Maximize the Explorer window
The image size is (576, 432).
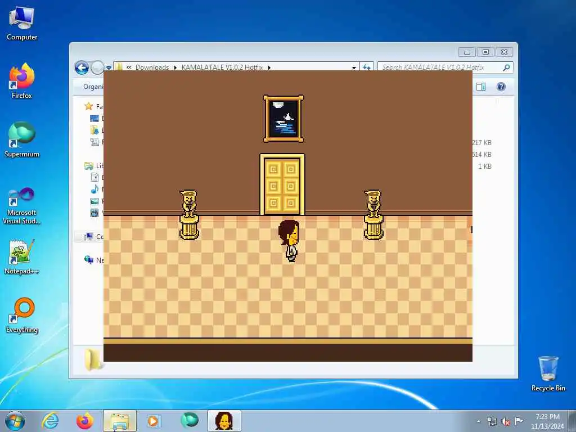(485, 52)
